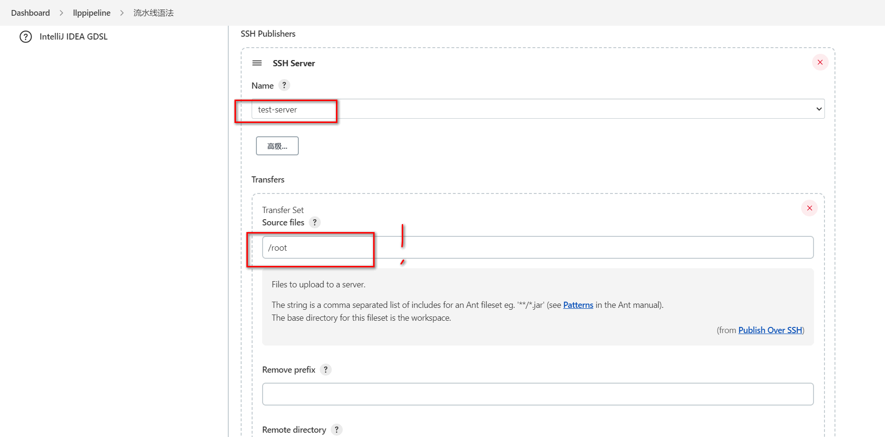Go to llppipeline breadcrumb
Screen dimensions: 885x437
click(x=92, y=13)
